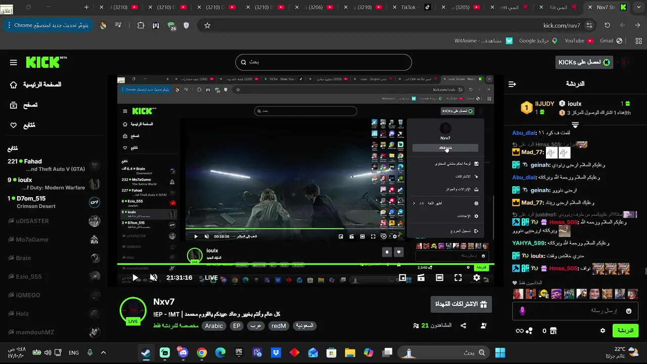The height and width of the screenshot is (364, 647).
Task: Open offline channel uDISASTER in sidebar
Action: [54, 221]
